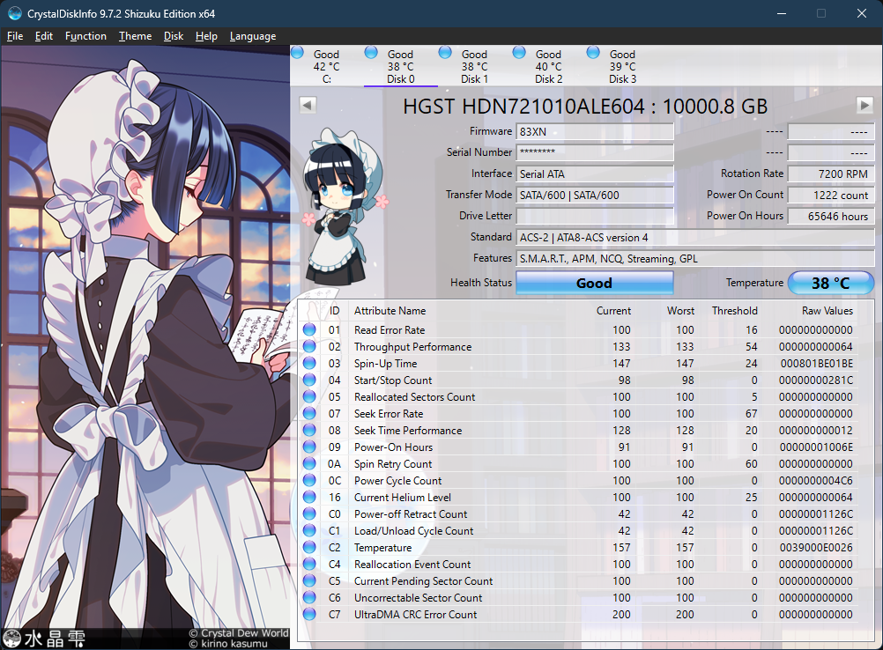Select raw value 0039000E0026

click(x=816, y=548)
